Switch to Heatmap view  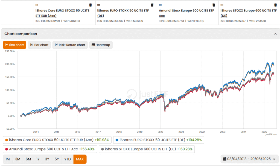tap(101, 45)
